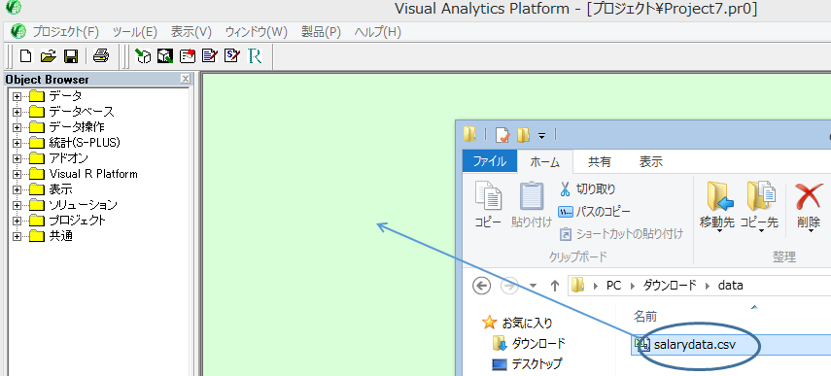Screen dimensions: 831x376
Task: Click the black cube export icon
Action: click(x=165, y=55)
